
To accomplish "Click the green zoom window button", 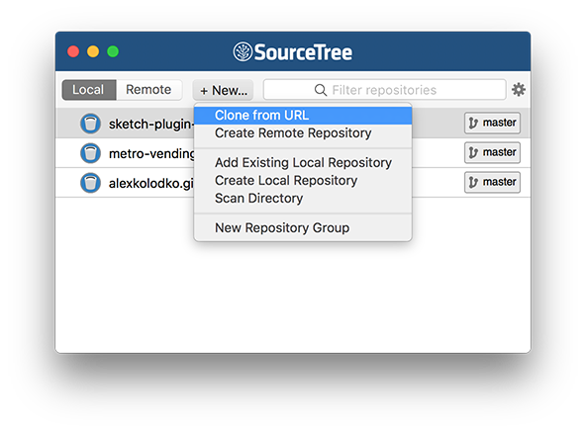I will pyautogui.click(x=113, y=51).
